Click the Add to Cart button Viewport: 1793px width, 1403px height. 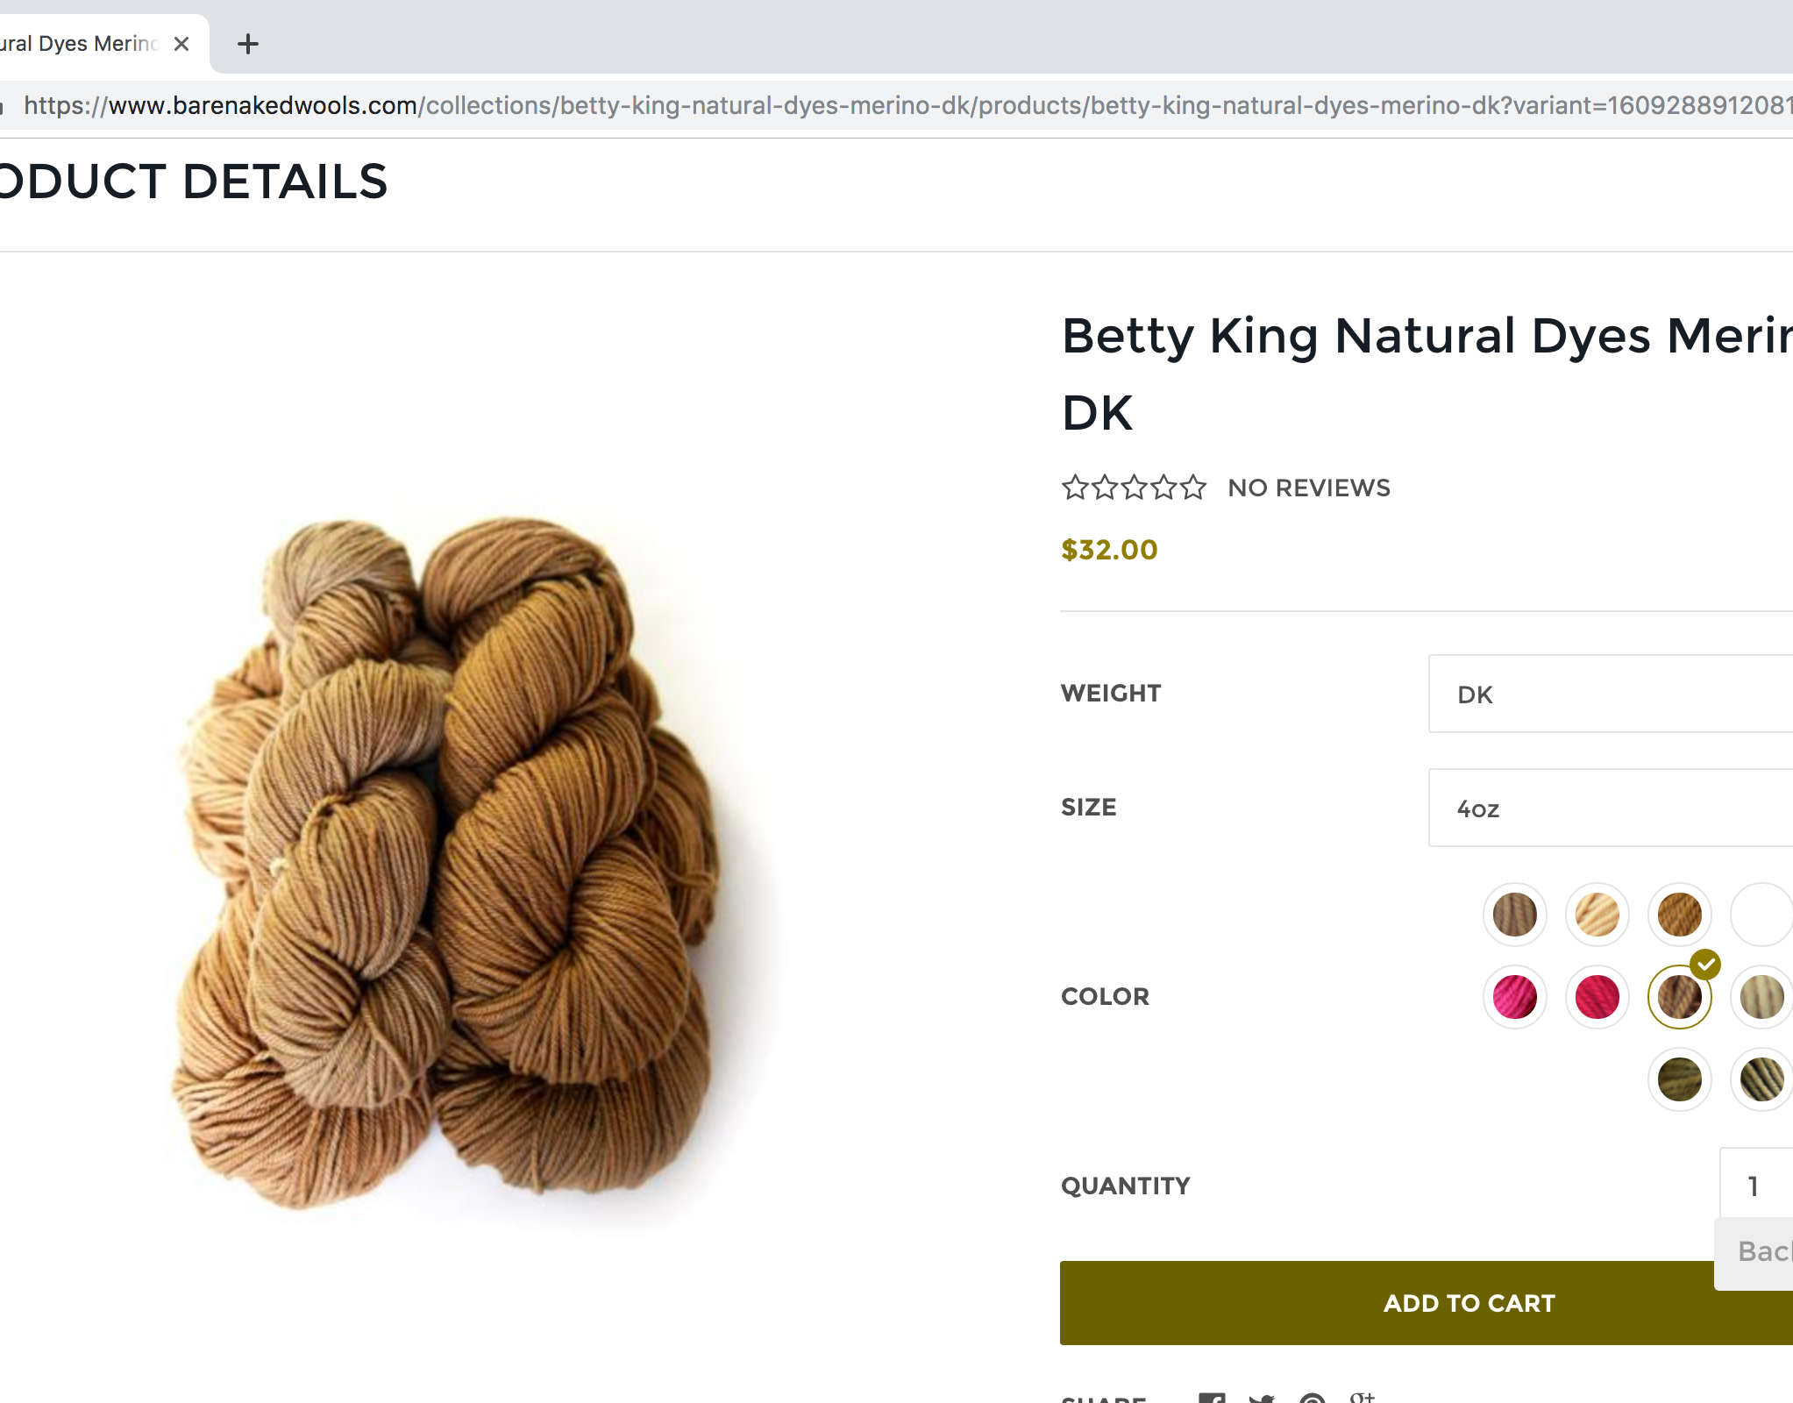1427,1303
